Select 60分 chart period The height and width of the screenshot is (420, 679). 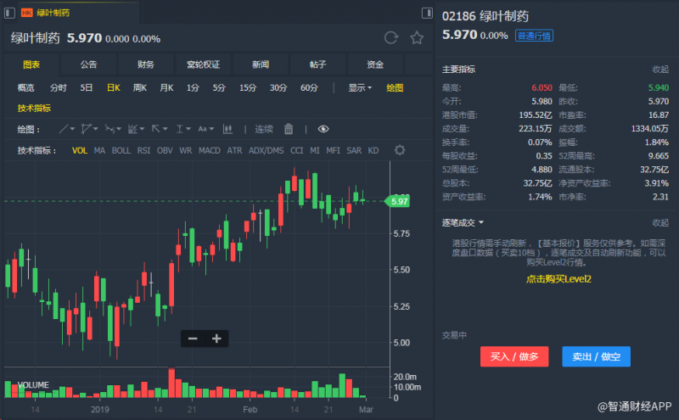click(x=309, y=88)
